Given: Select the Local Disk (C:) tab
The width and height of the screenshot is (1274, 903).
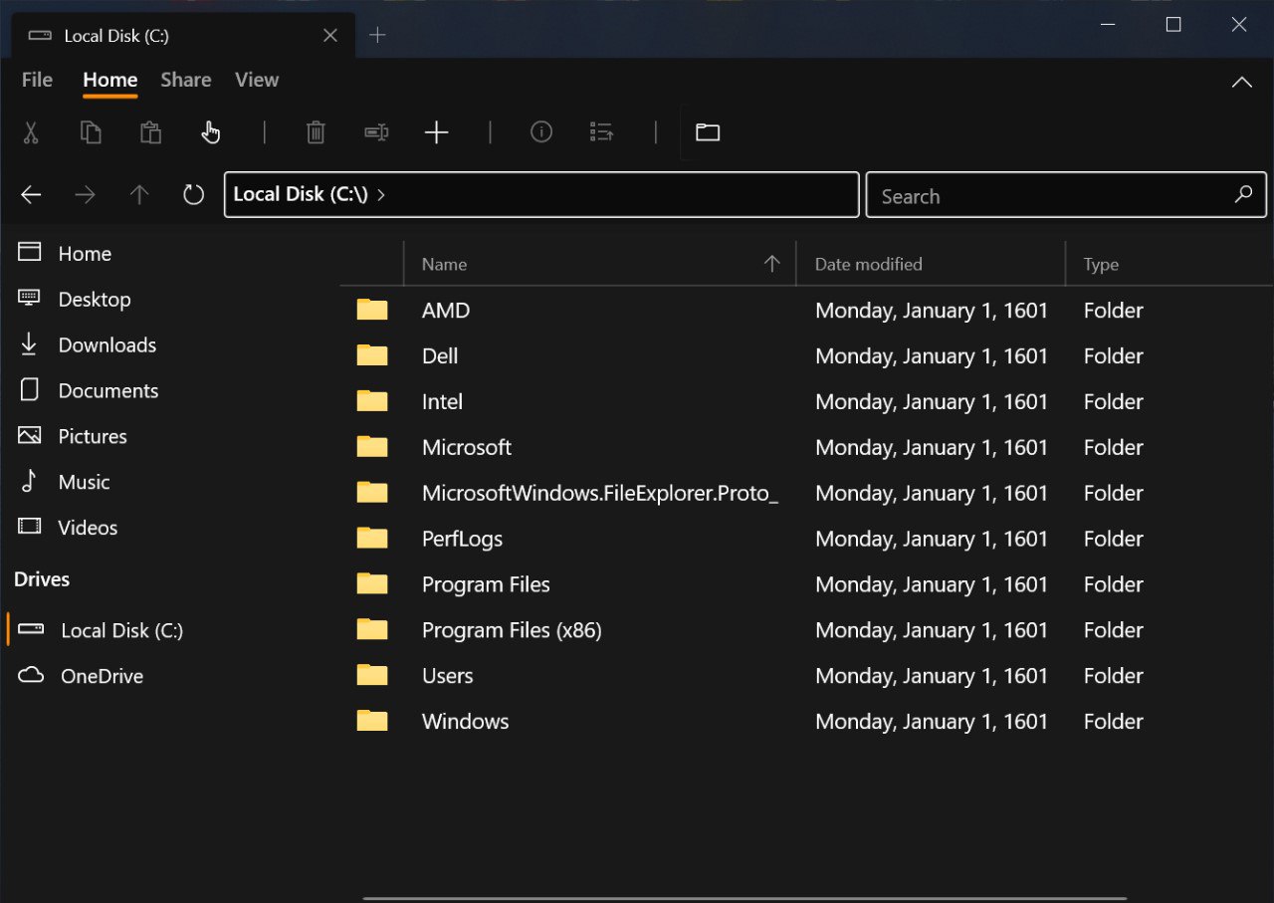Looking at the screenshot, I should click(183, 36).
